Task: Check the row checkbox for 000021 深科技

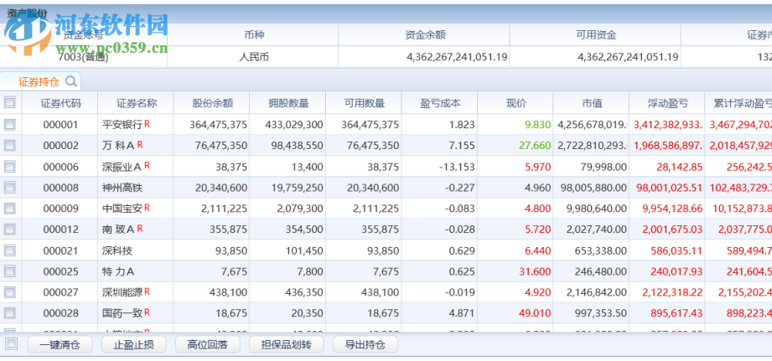Action: coord(10,250)
